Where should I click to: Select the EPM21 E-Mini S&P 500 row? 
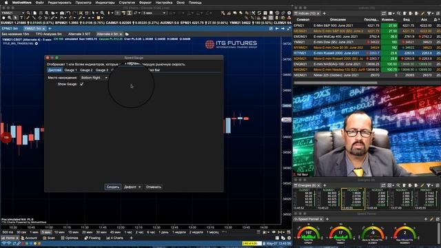click(367, 25)
